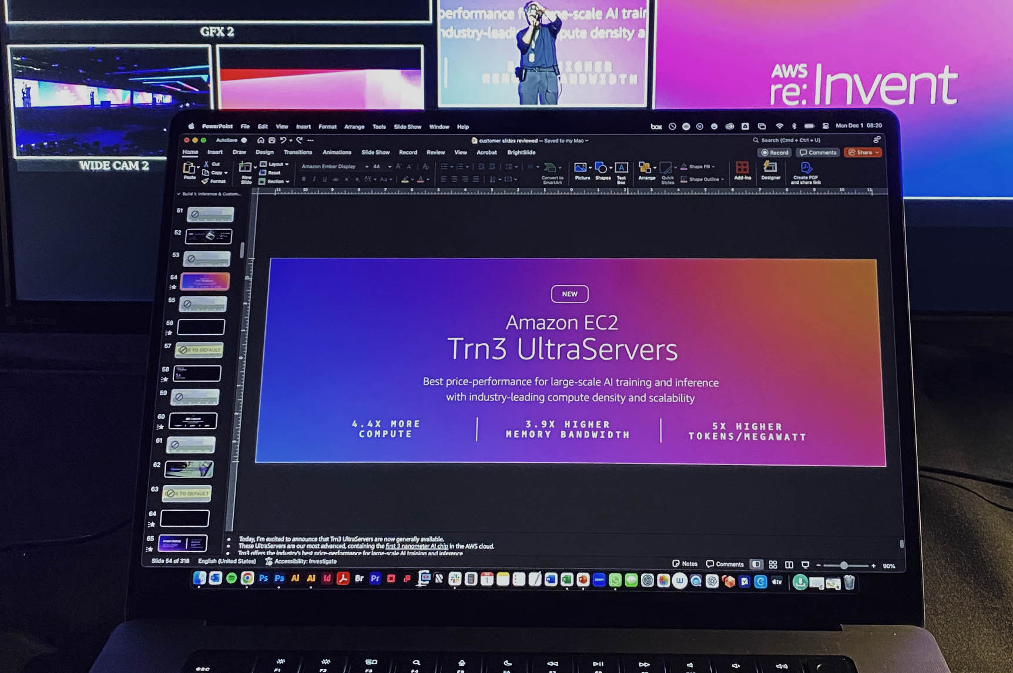1013x673 pixels.
Task: Switch to Slide Sorter view icon
Action: point(773,565)
